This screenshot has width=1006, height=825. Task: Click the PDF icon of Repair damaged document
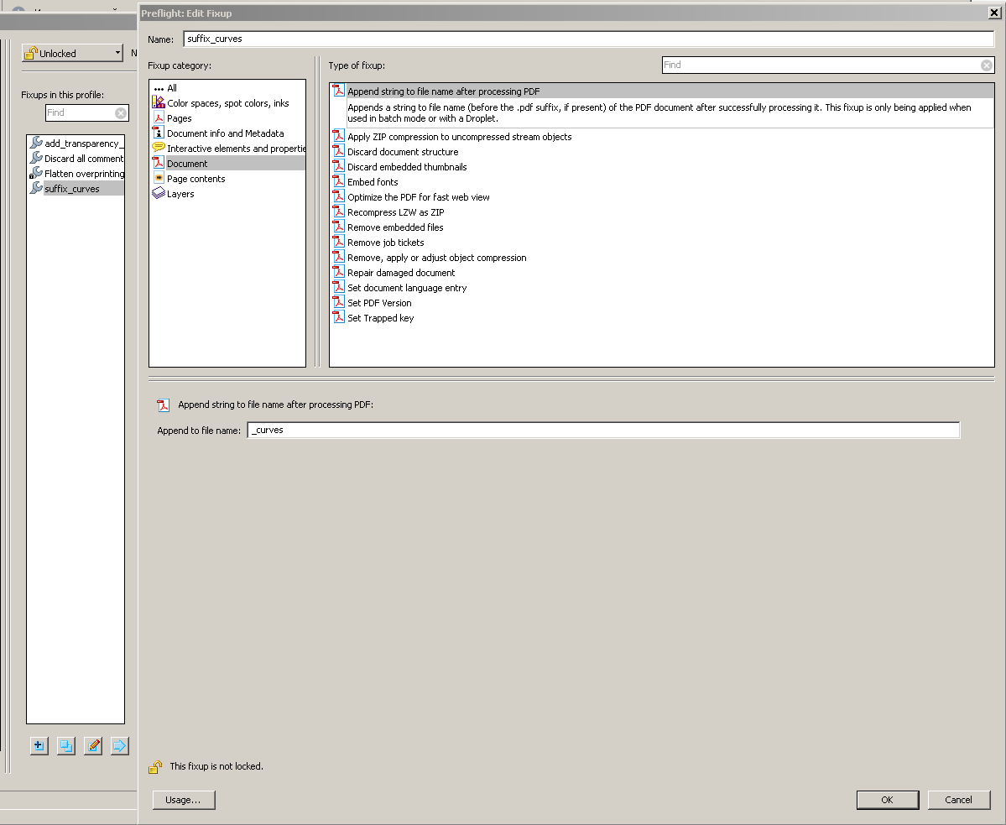tap(338, 272)
